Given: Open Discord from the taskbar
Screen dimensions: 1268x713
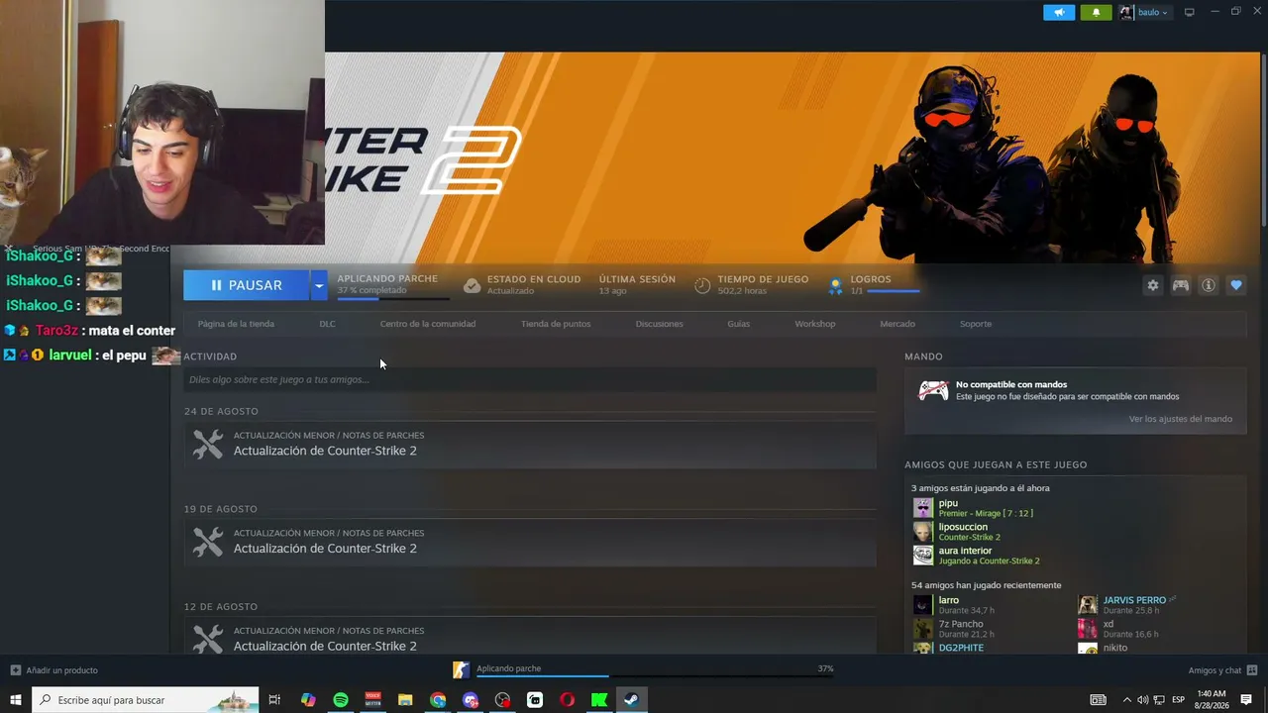Looking at the screenshot, I should coord(471,700).
